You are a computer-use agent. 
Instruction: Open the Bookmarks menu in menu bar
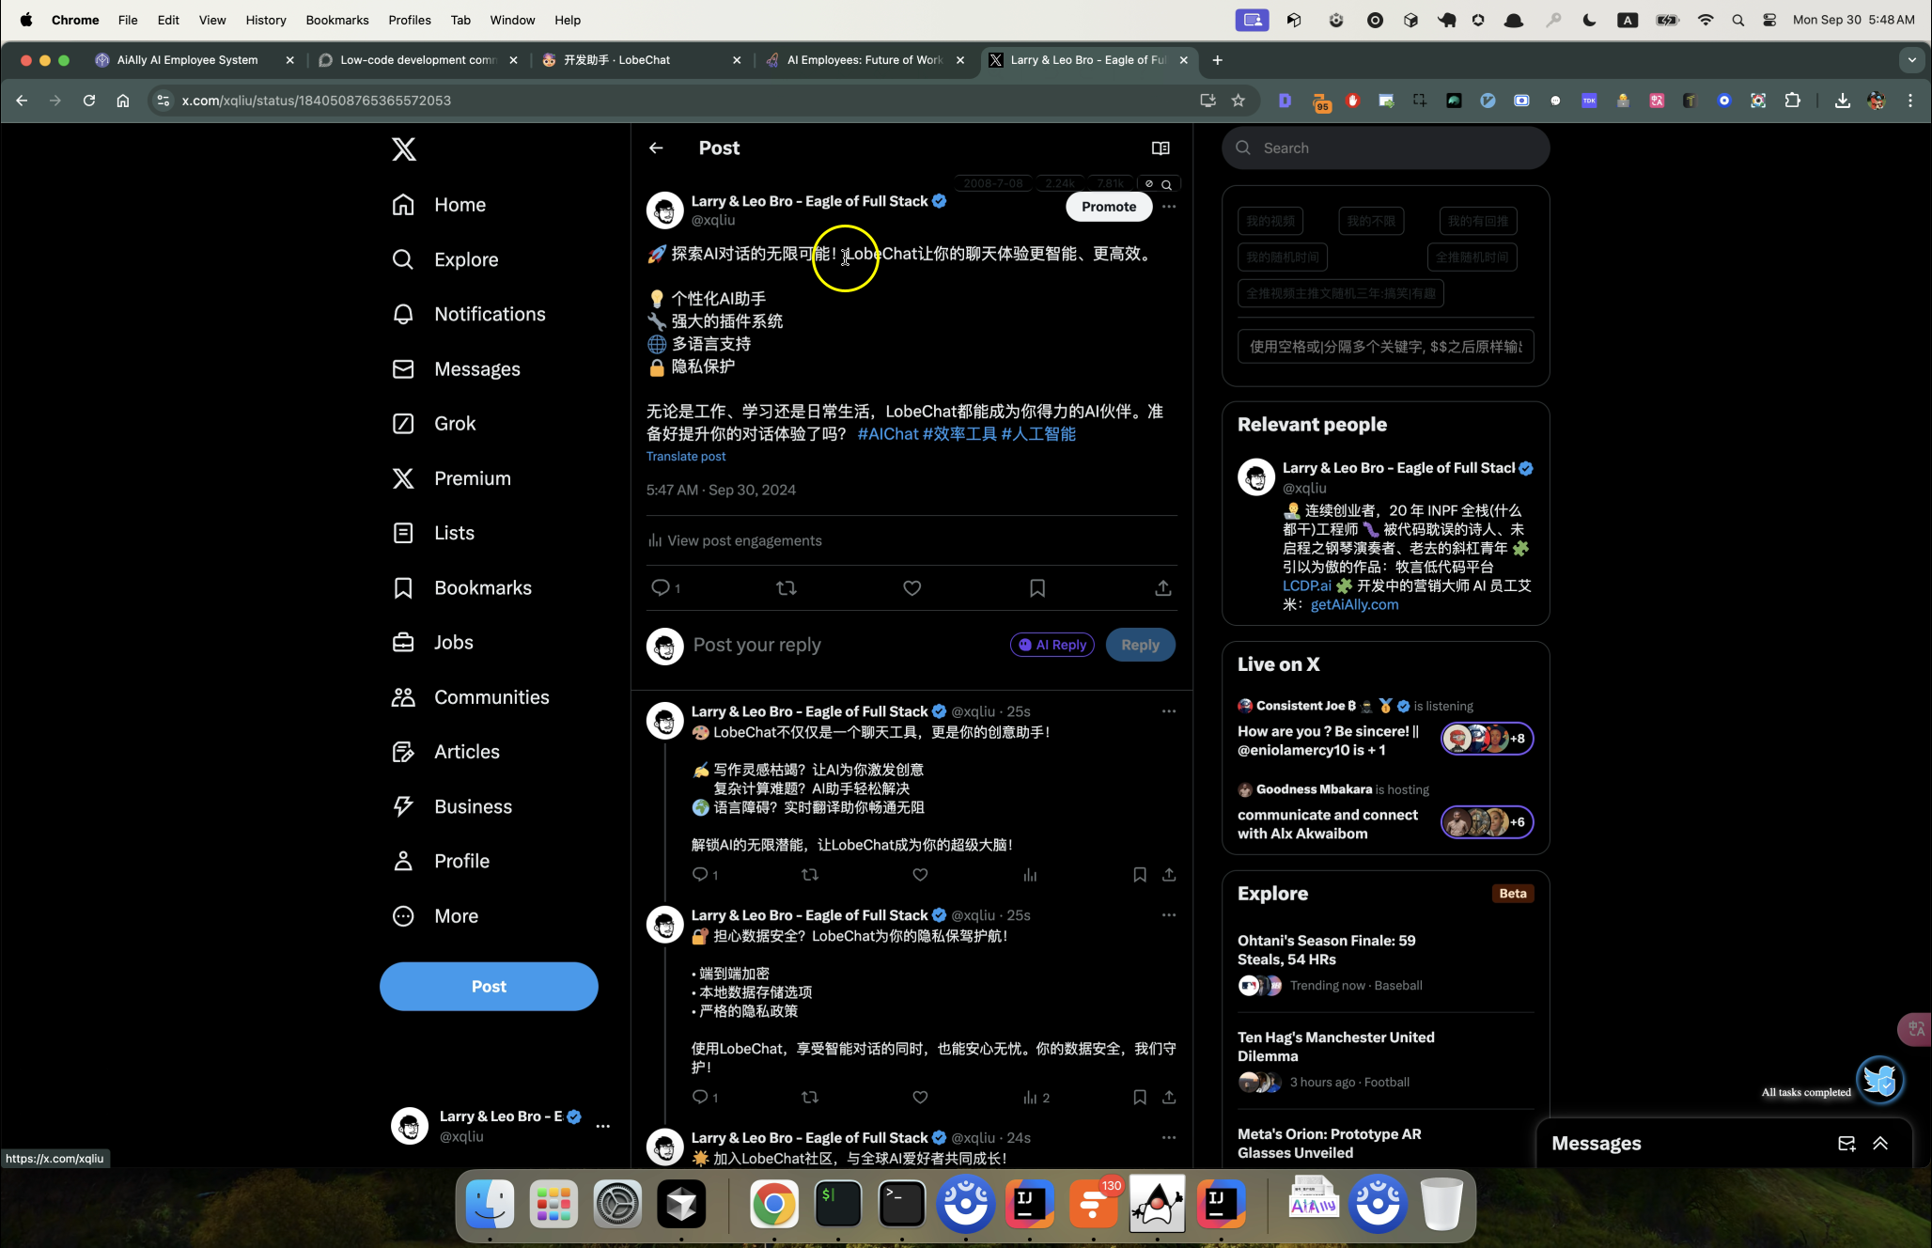pos(337,20)
